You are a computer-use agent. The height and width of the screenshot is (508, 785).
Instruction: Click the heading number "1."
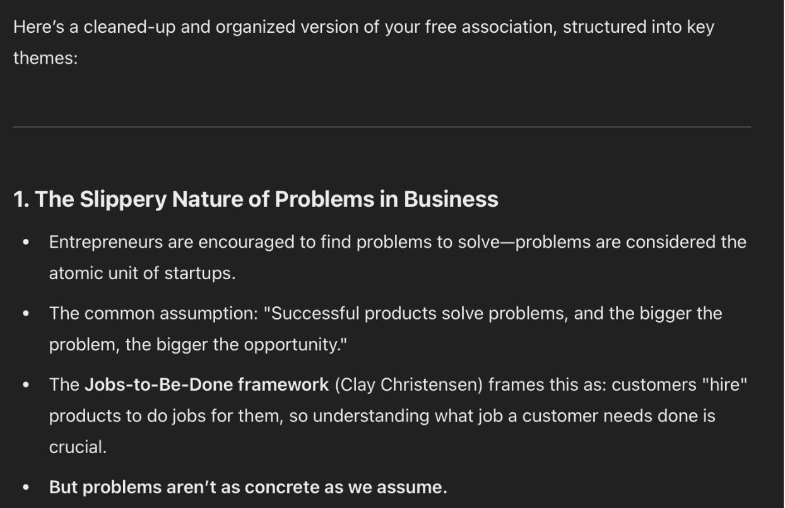[x=21, y=199]
